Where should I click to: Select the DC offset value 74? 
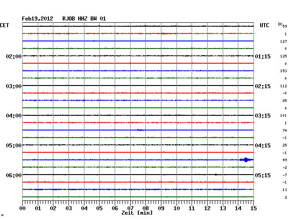[285, 130]
